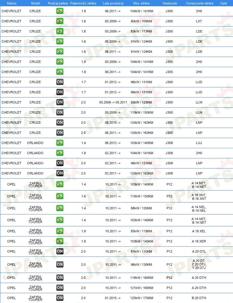Select the 96kW / 130KM power cell
Screen dimensions: 233x303
point(141,265)
